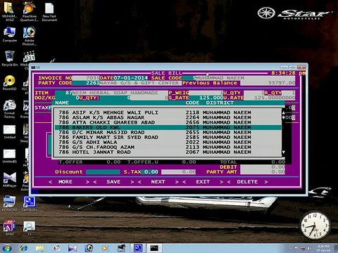Open KMPlayer from the taskbar
Viewport: 338px width, 253px height.
pos(73,248)
